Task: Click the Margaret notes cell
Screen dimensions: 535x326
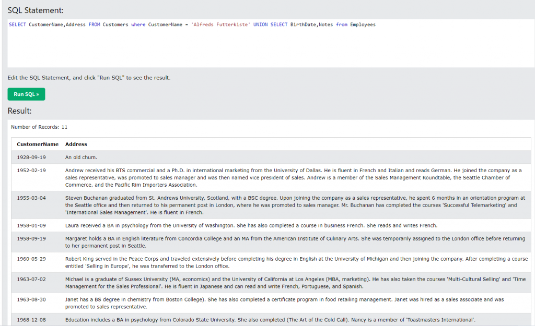Action: (296, 242)
